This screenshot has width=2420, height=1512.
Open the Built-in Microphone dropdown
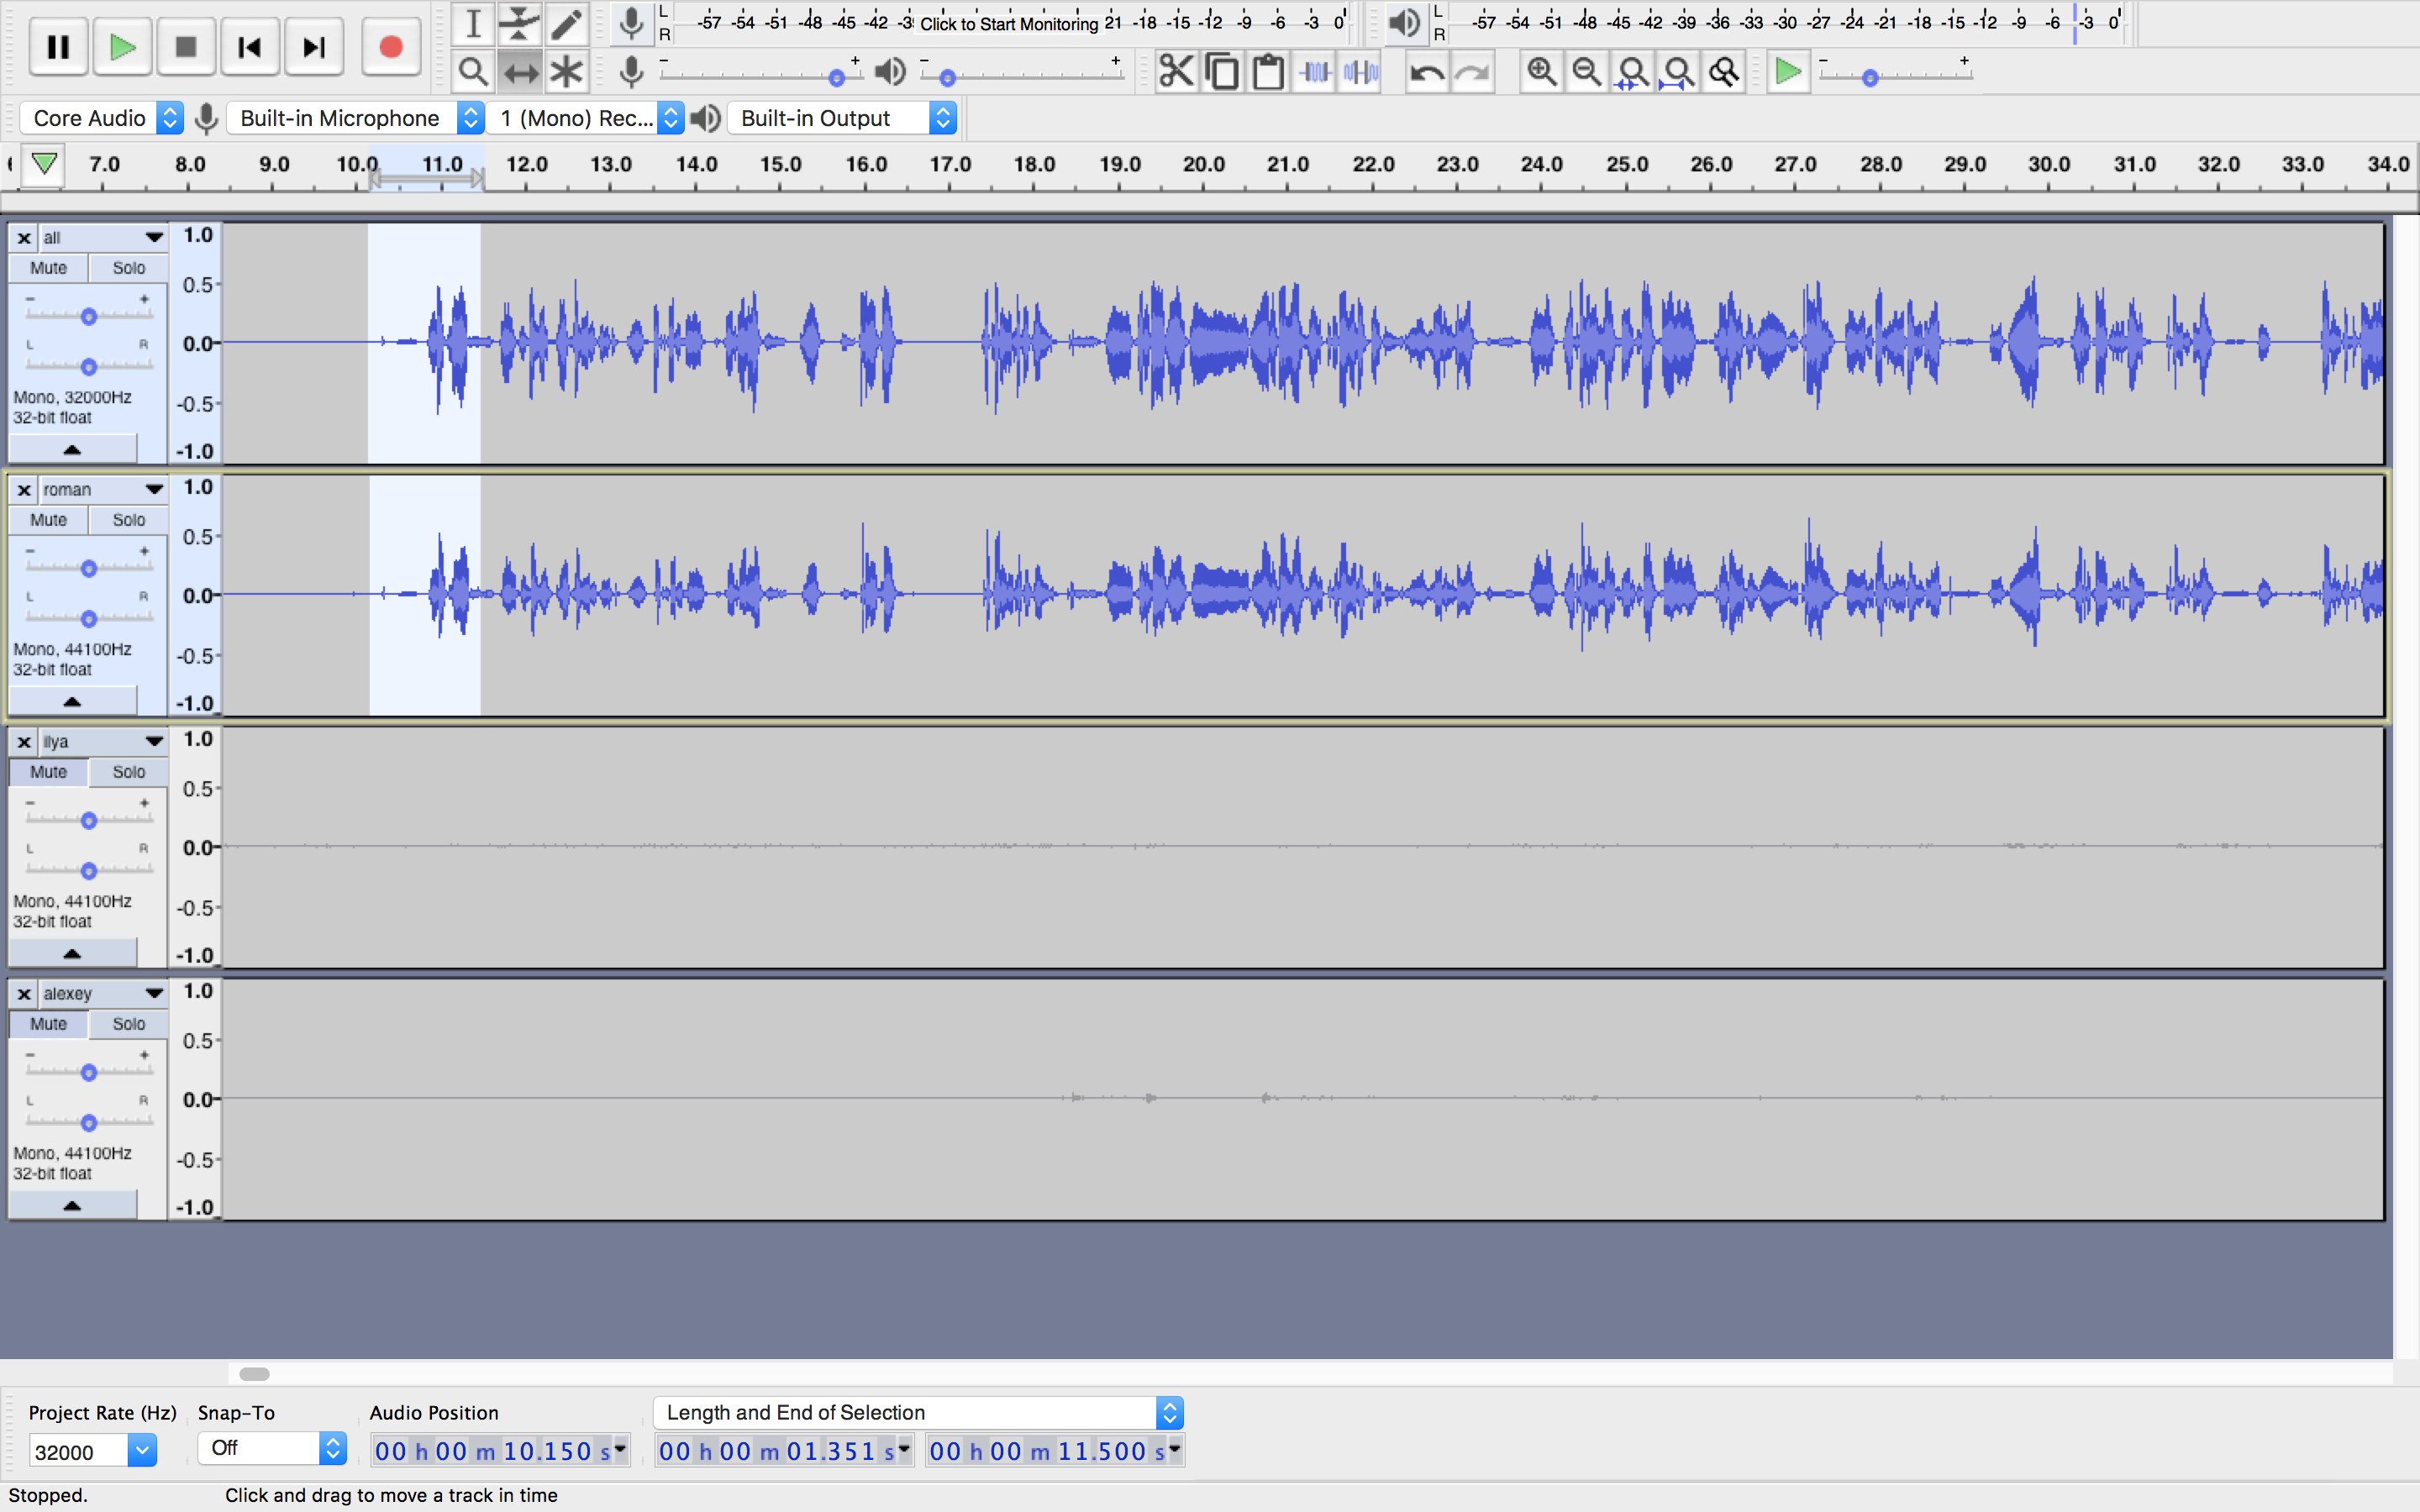355,118
